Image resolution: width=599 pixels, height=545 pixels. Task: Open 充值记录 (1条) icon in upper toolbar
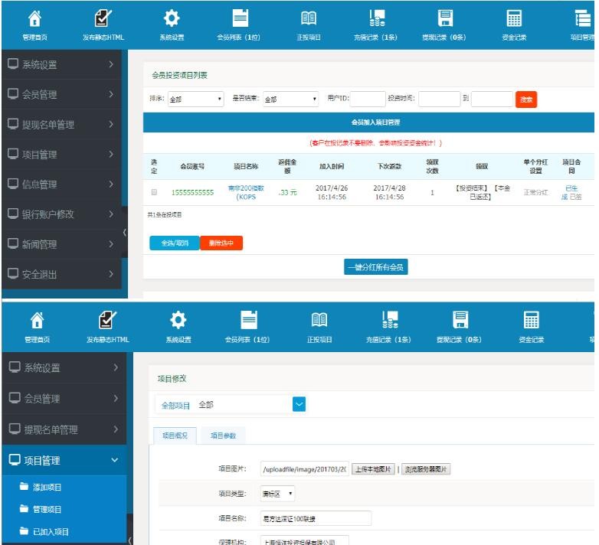(377, 18)
